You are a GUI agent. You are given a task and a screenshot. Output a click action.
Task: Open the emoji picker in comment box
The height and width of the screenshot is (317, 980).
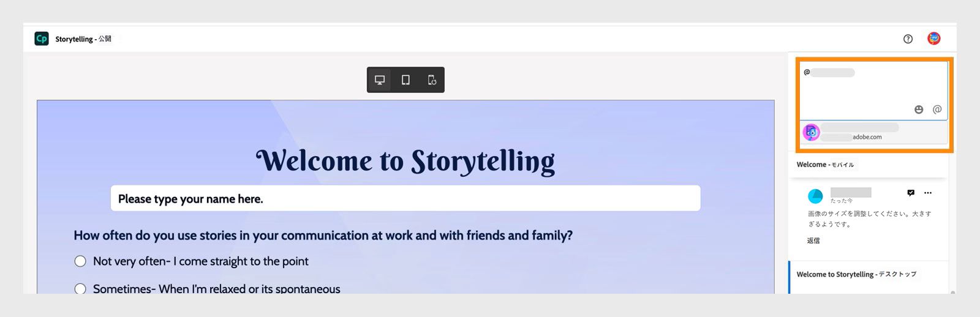[x=919, y=110]
